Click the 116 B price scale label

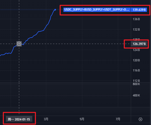tap(136, 70)
